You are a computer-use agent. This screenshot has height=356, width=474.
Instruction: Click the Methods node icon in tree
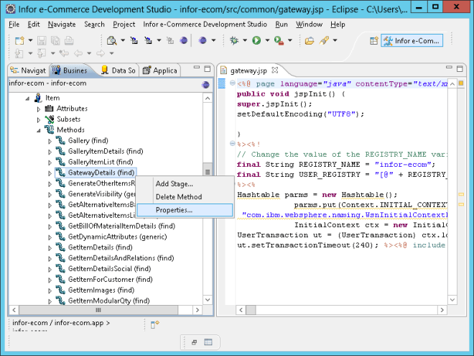pyautogui.click(x=50, y=130)
